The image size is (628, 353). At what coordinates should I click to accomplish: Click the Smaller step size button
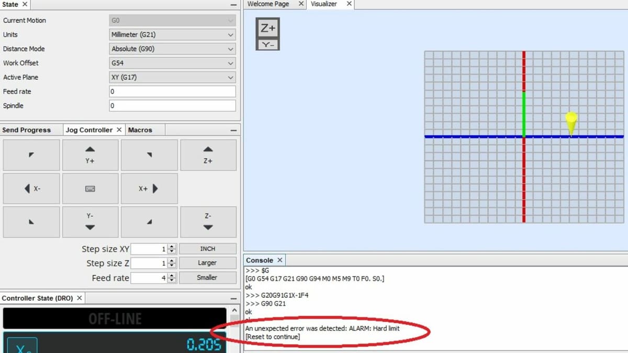click(x=207, y=278)
